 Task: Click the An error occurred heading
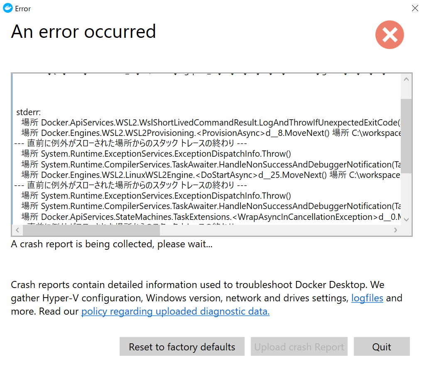pyautogui.click(x=83, y=32)
